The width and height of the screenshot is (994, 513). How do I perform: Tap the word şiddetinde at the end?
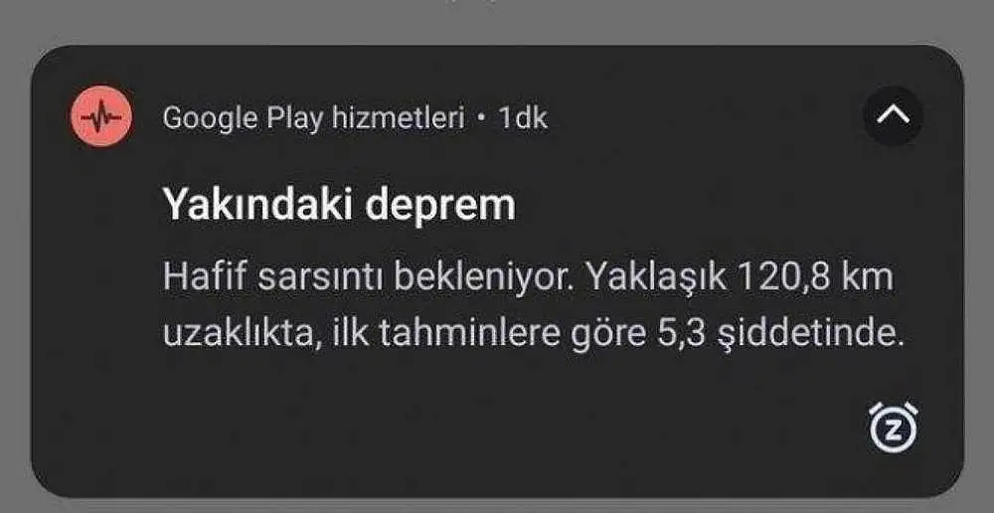[809, 335]
